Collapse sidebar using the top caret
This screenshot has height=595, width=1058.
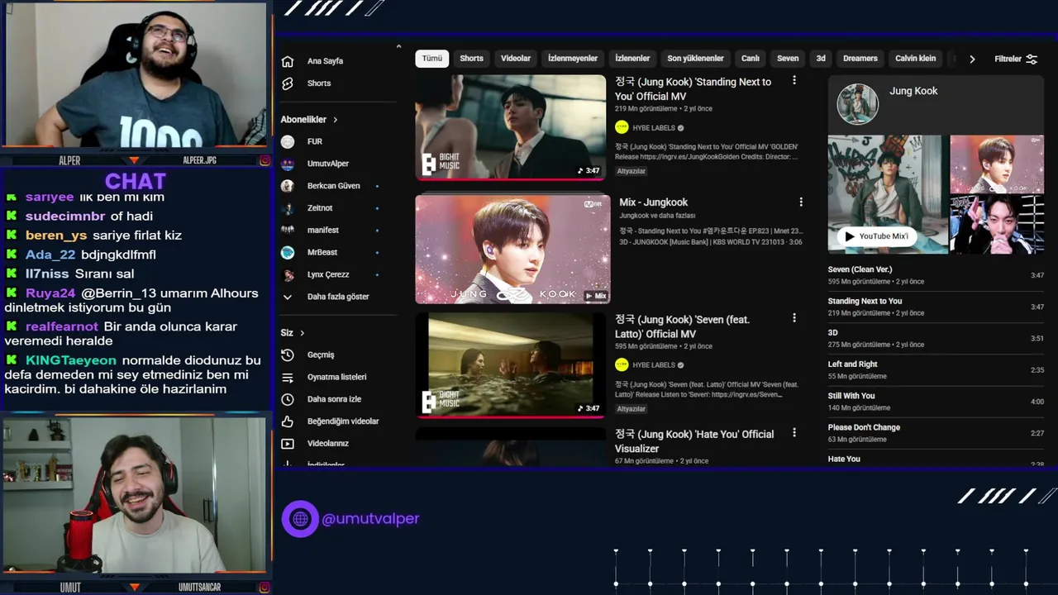(x=398, y=46)
